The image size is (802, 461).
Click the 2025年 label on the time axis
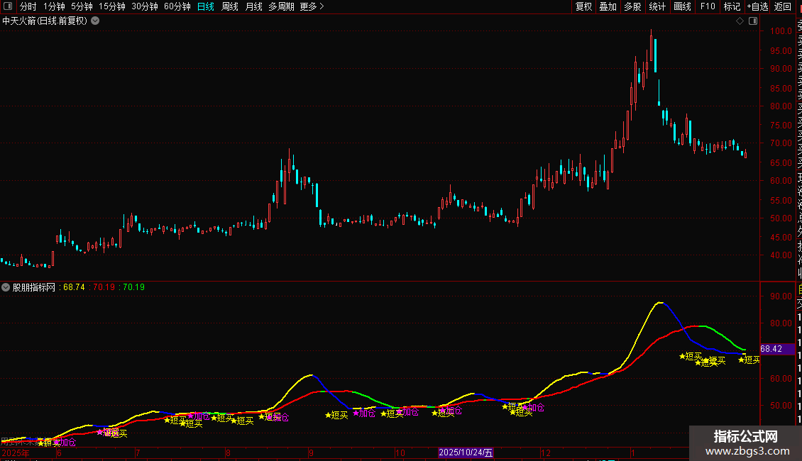coord(16,452)
